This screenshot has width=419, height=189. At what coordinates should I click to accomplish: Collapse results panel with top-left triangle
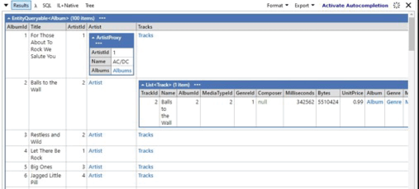tap(6, 5)
